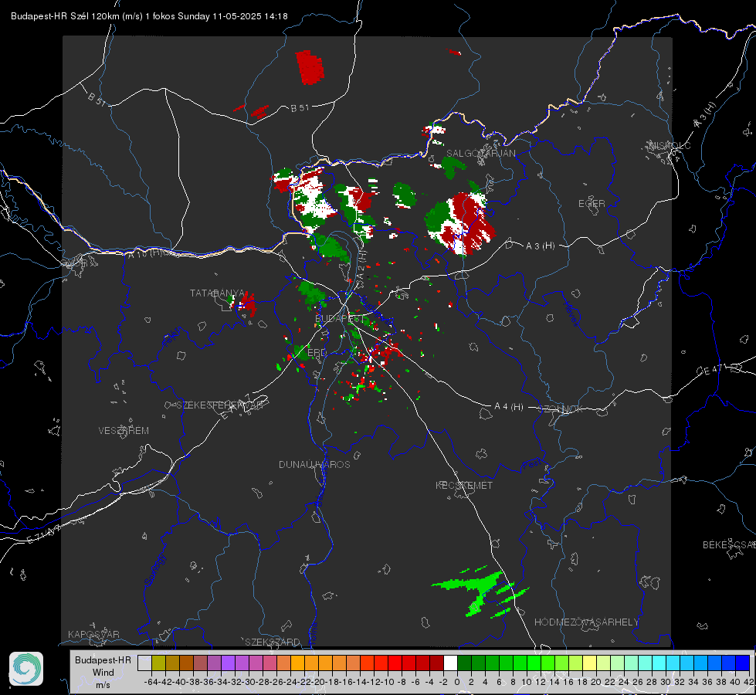Click the DUNAUJVAROS label
The image size is (756, 695).
coord(314,464)
